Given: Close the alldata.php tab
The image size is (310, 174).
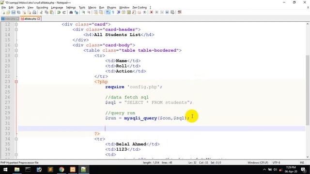Looking at the screenshot, I should [39, 19].
